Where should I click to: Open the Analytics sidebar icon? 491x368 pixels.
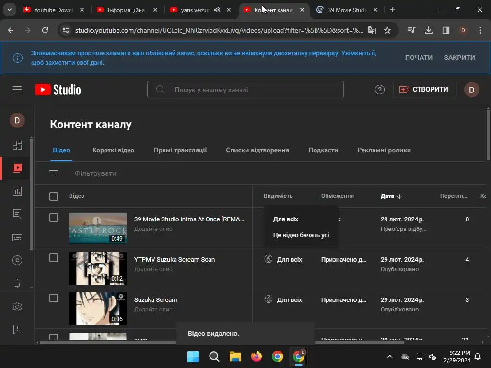point(17,191)
